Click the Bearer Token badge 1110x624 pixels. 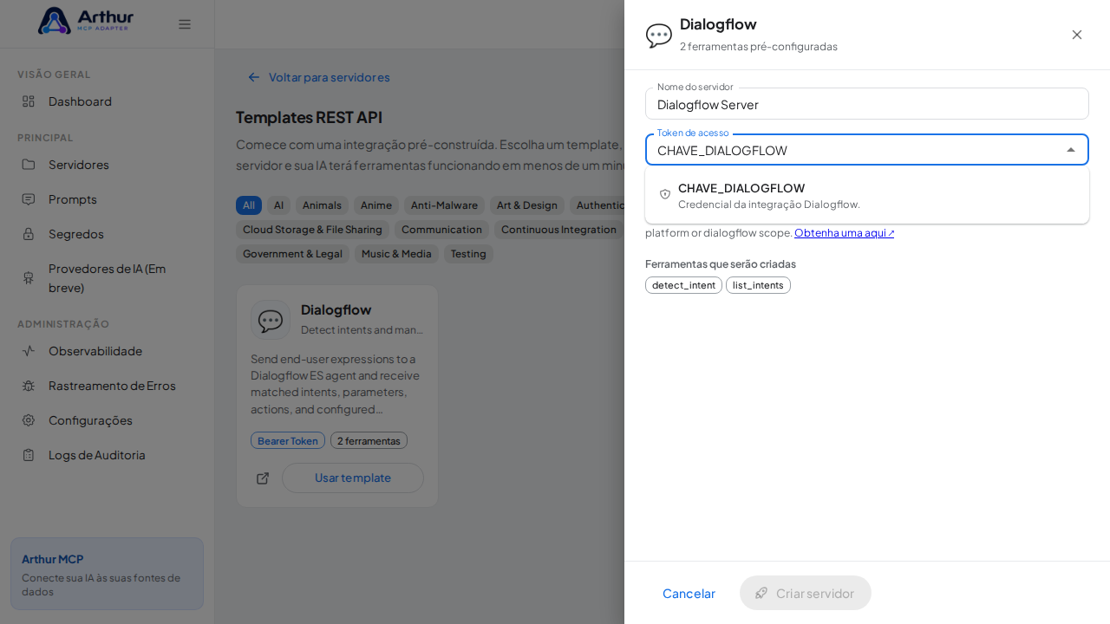288,440
